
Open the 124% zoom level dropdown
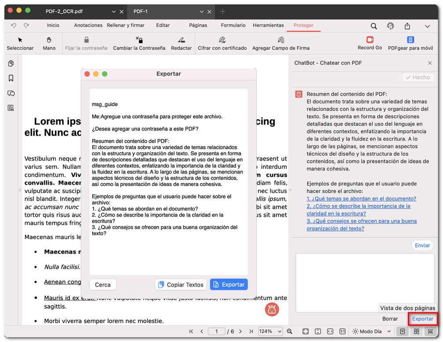pos(271,331)
